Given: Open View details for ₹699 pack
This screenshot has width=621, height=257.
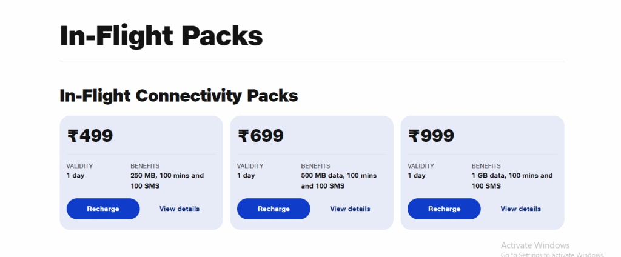Looking at the screenshot, I should coord(350,209).
